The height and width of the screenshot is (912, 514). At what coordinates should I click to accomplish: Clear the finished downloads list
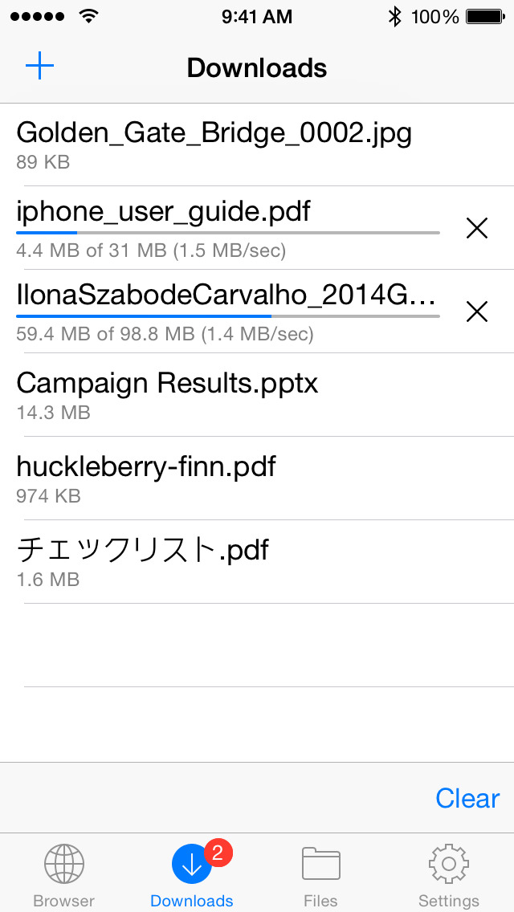467,798
